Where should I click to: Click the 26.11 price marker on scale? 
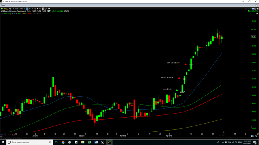[254, 37]
